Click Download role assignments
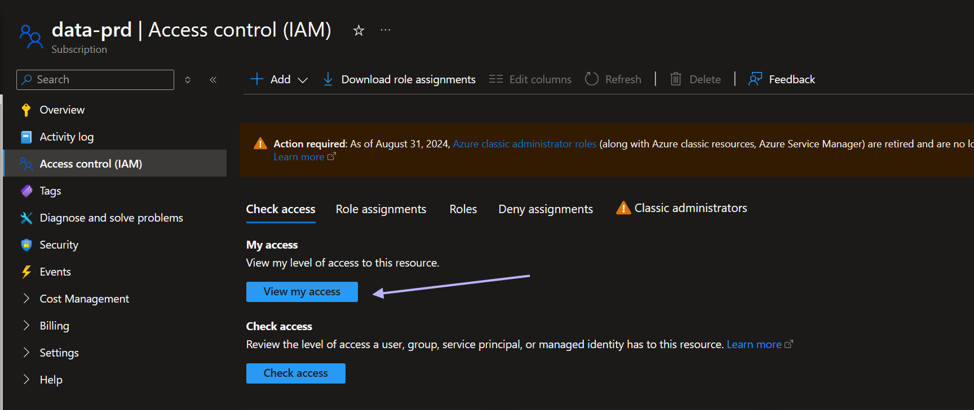The image size is (974, 410). point(409,79)
